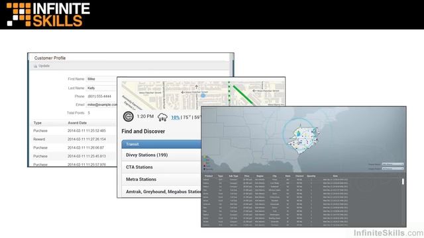Click the Customer Profile window scrollbar
The height and width of the screenshot is (238, 424).
click(231, 65)
